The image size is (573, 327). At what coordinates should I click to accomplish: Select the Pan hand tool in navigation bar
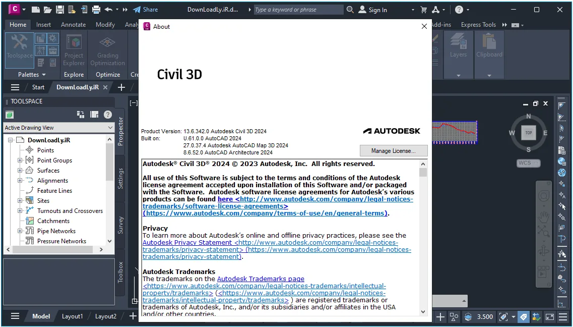[x=543, y=217]
